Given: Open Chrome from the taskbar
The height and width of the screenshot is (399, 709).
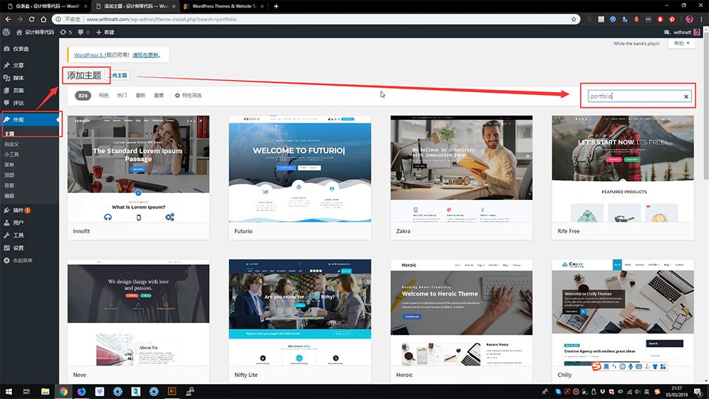Looking at the screenshot, I should coord(63,392).
